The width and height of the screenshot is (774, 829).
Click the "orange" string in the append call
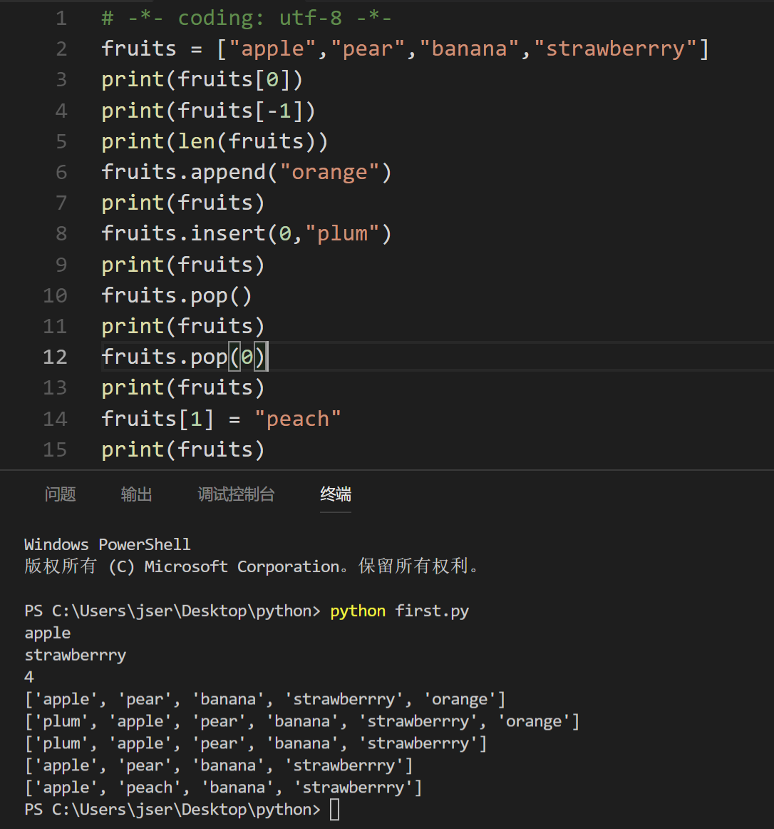tap(330, 173)
